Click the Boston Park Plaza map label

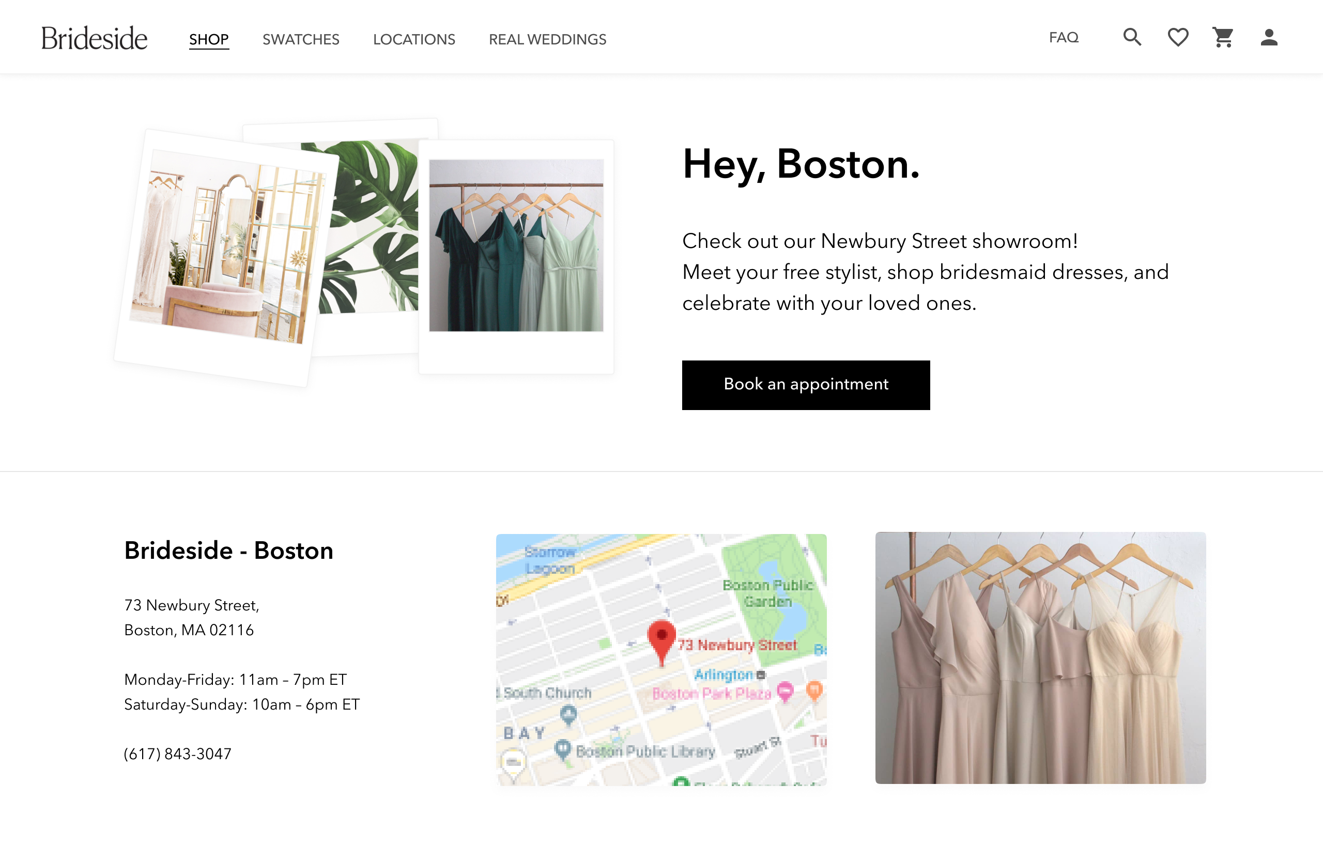711,693
